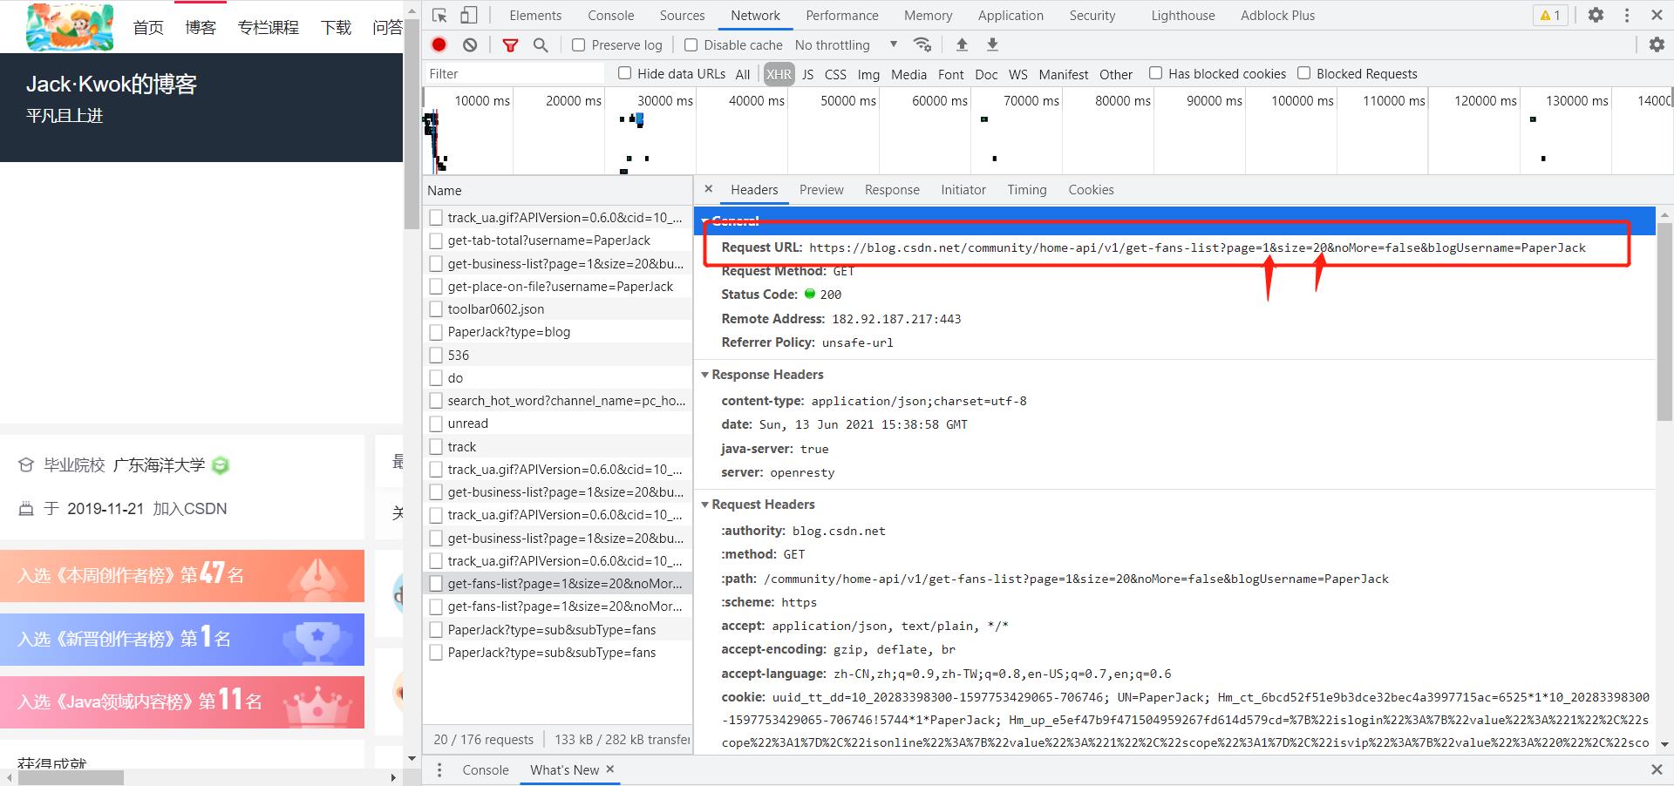Open 专栏课程 link in CSDN navigation
The image size is (1674, 786).
tap(269, 27)
